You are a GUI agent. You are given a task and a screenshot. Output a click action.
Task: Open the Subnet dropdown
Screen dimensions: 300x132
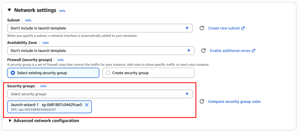click(x=100, y=28)
